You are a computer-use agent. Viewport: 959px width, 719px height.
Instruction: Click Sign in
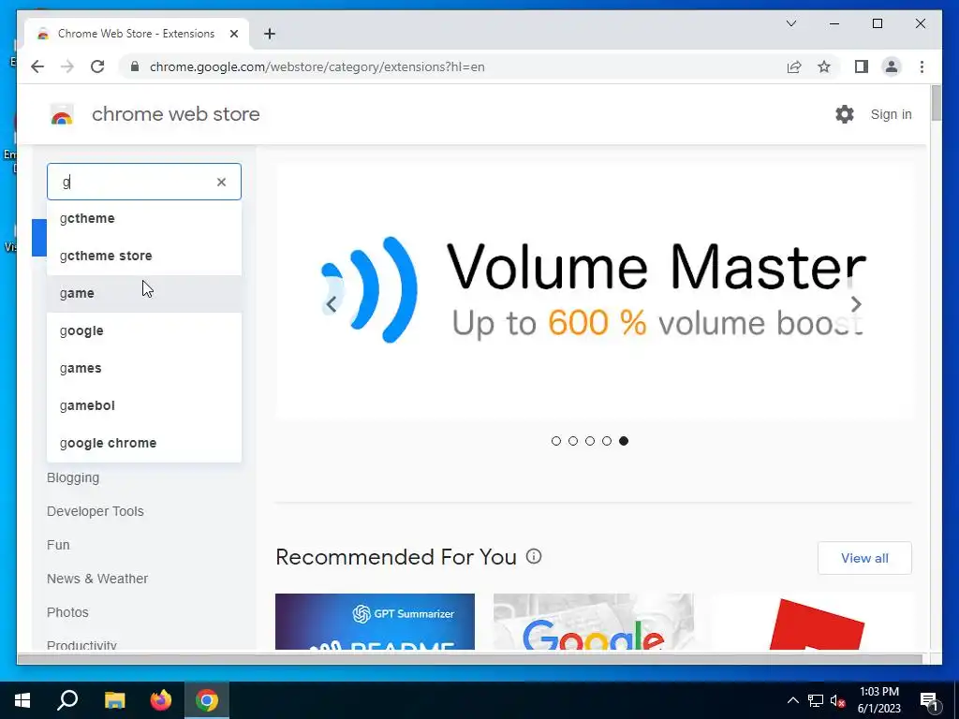click(892, 114)
